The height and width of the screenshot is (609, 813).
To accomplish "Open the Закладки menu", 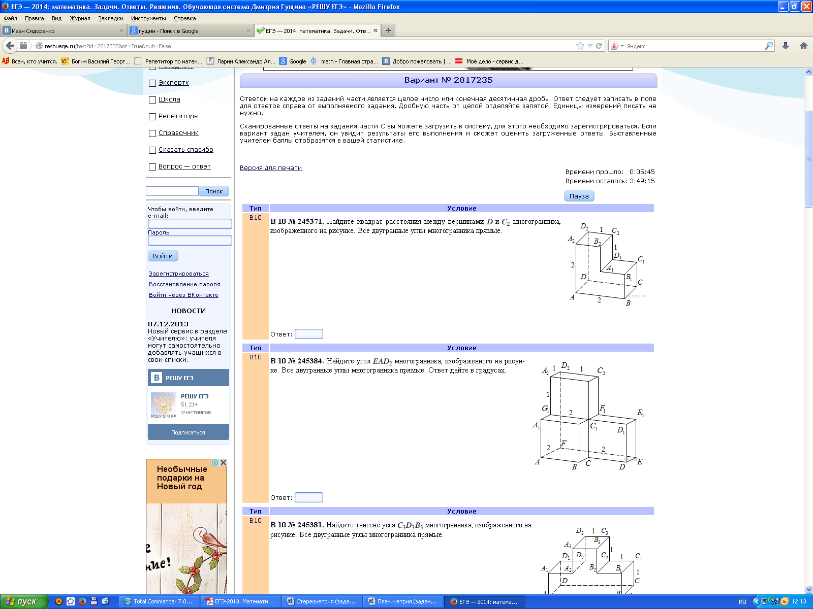I will point(111,18).
